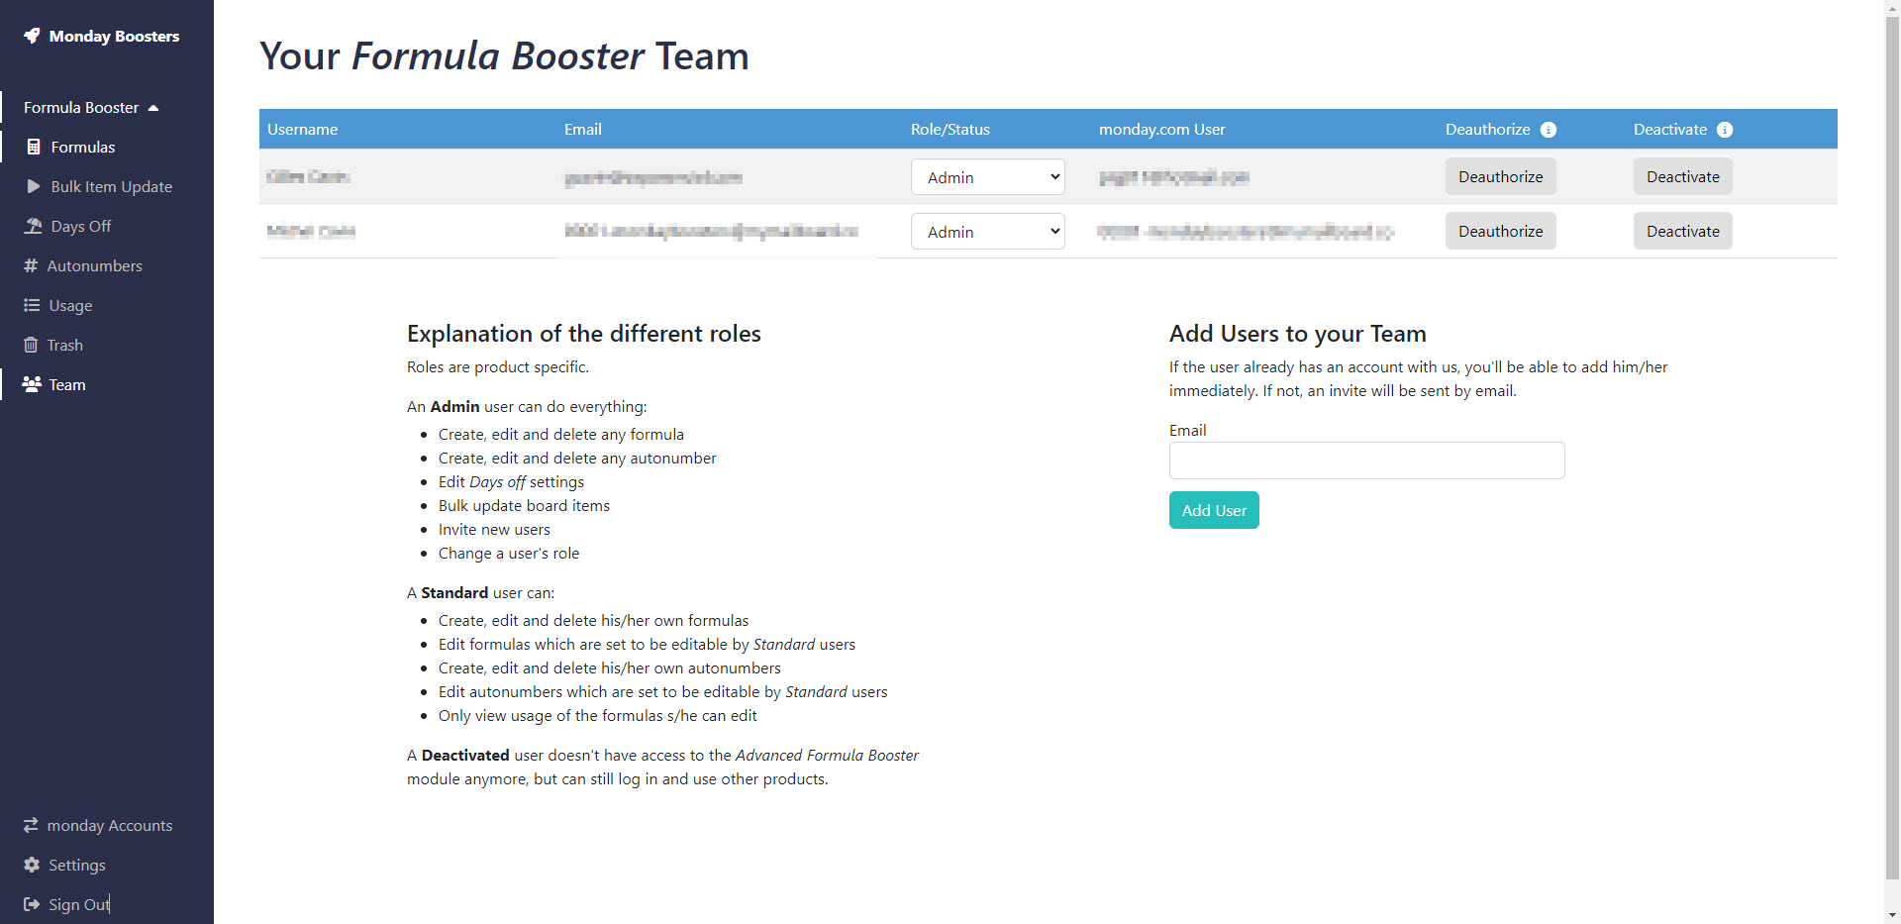Click the Deauthorize info icon in header
Image resolution: width=1901 pixels, height=924 pixels.
1549,130
